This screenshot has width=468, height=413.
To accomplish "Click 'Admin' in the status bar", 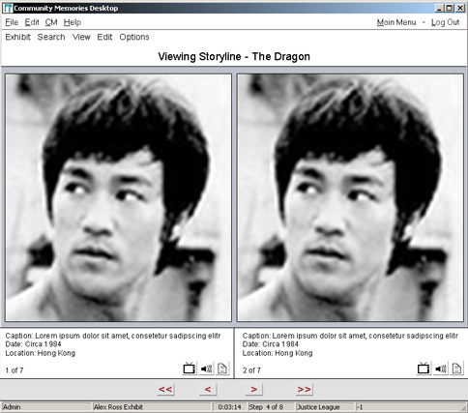I will [x=46, y=407].
